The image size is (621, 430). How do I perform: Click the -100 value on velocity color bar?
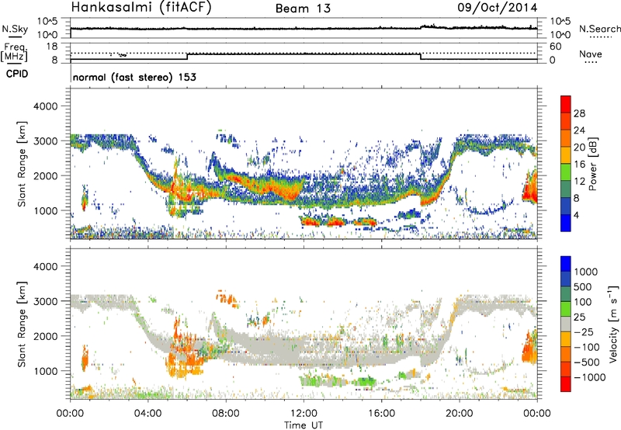[x=587, y=347]
